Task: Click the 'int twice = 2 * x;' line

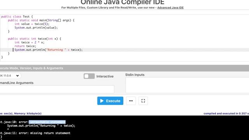Action: (30, 42)
